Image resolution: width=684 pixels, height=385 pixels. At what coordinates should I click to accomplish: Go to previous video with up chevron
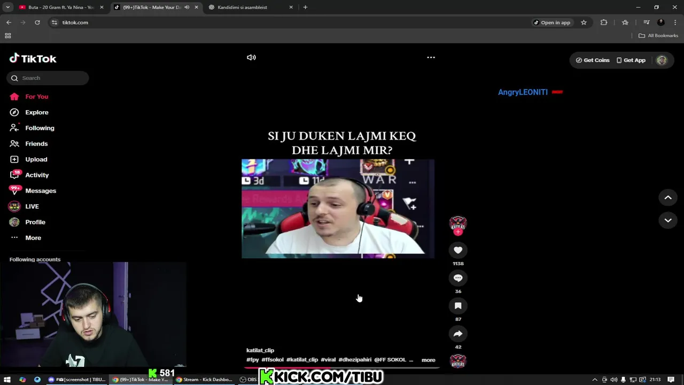(x=668, y=198)
